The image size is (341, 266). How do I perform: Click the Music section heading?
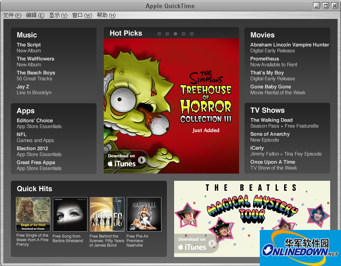click(x=27, y=35)
